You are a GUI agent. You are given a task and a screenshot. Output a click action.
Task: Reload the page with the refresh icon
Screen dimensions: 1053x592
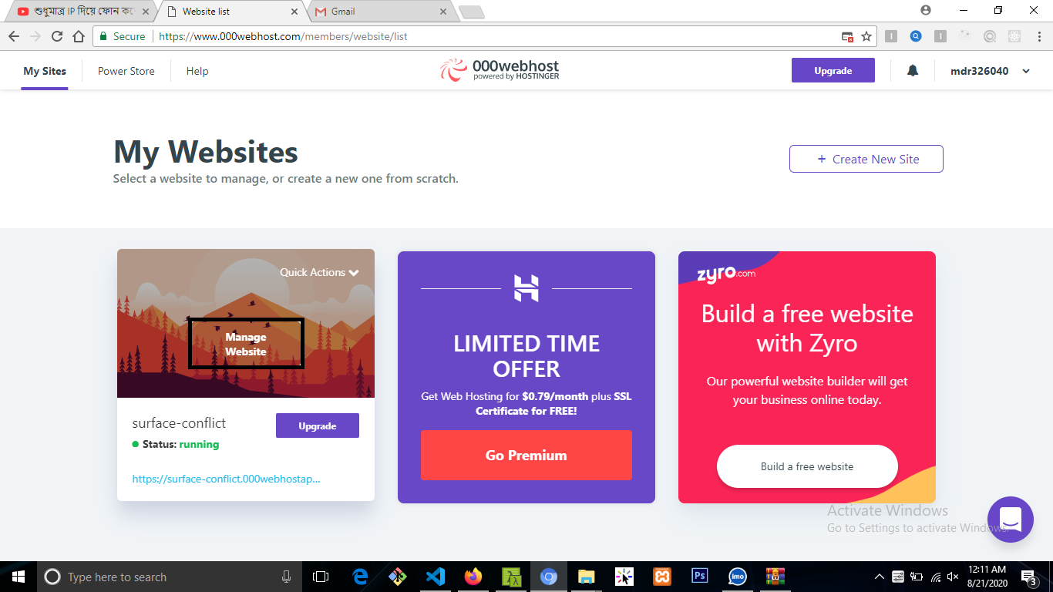tap(57, 36)
